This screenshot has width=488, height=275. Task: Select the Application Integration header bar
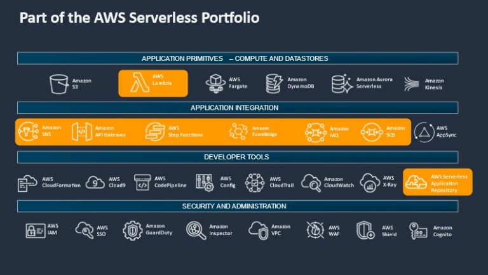click(x=238, y=107)
